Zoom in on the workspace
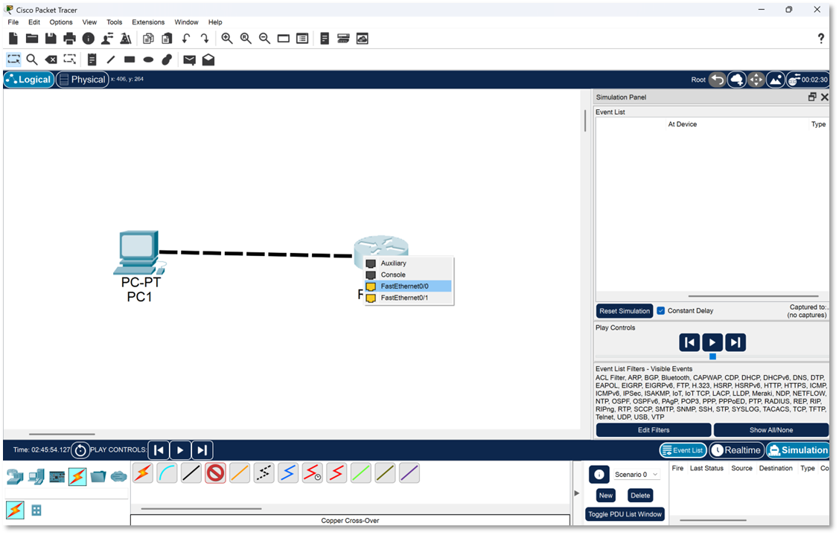The height and width of the screenshot is (535, 839). [227, 39]
